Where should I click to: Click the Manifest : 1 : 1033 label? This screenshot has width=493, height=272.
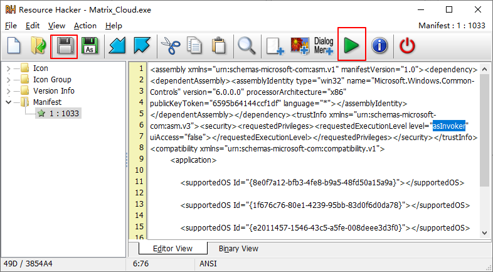(x=452, y=26)
